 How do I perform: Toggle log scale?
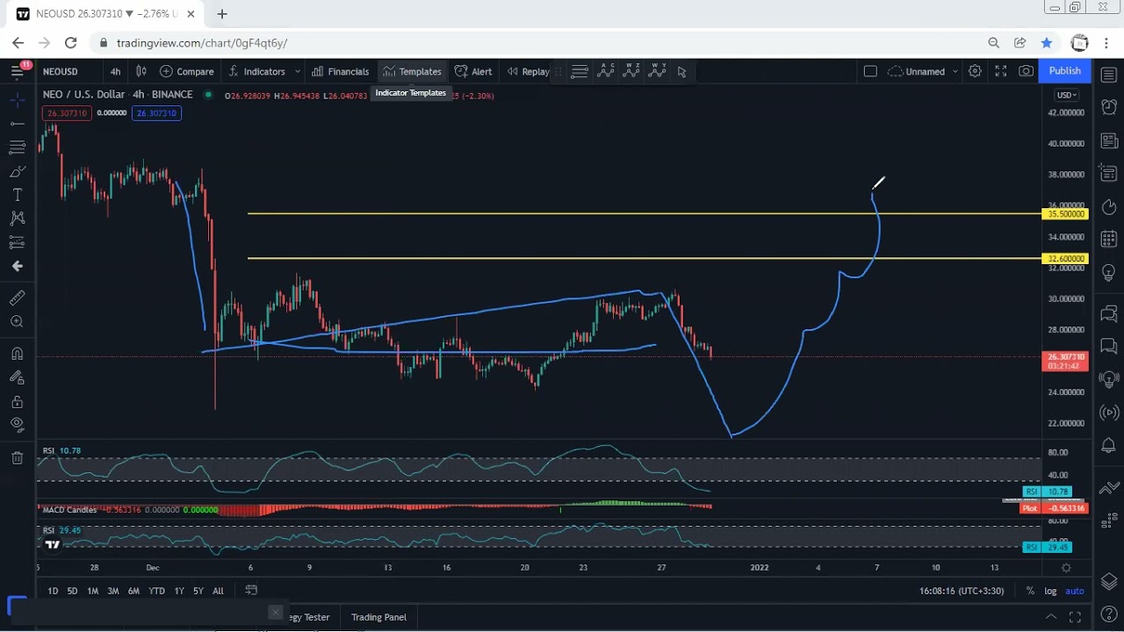(x=1050, y=591)
